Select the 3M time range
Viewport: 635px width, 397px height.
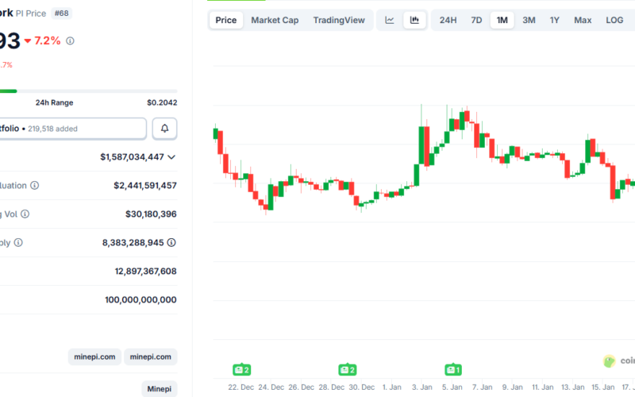coord(529,20)
